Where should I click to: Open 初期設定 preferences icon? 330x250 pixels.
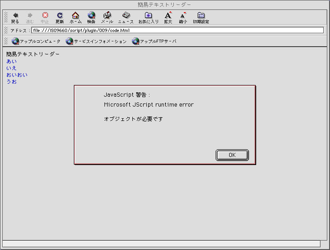pos(201,18)
